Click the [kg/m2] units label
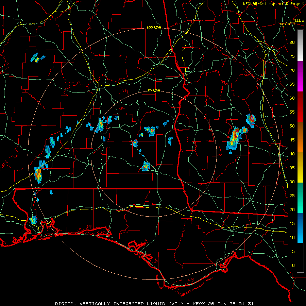This screenshot has height=306, width=306. [x=286, y=24]
